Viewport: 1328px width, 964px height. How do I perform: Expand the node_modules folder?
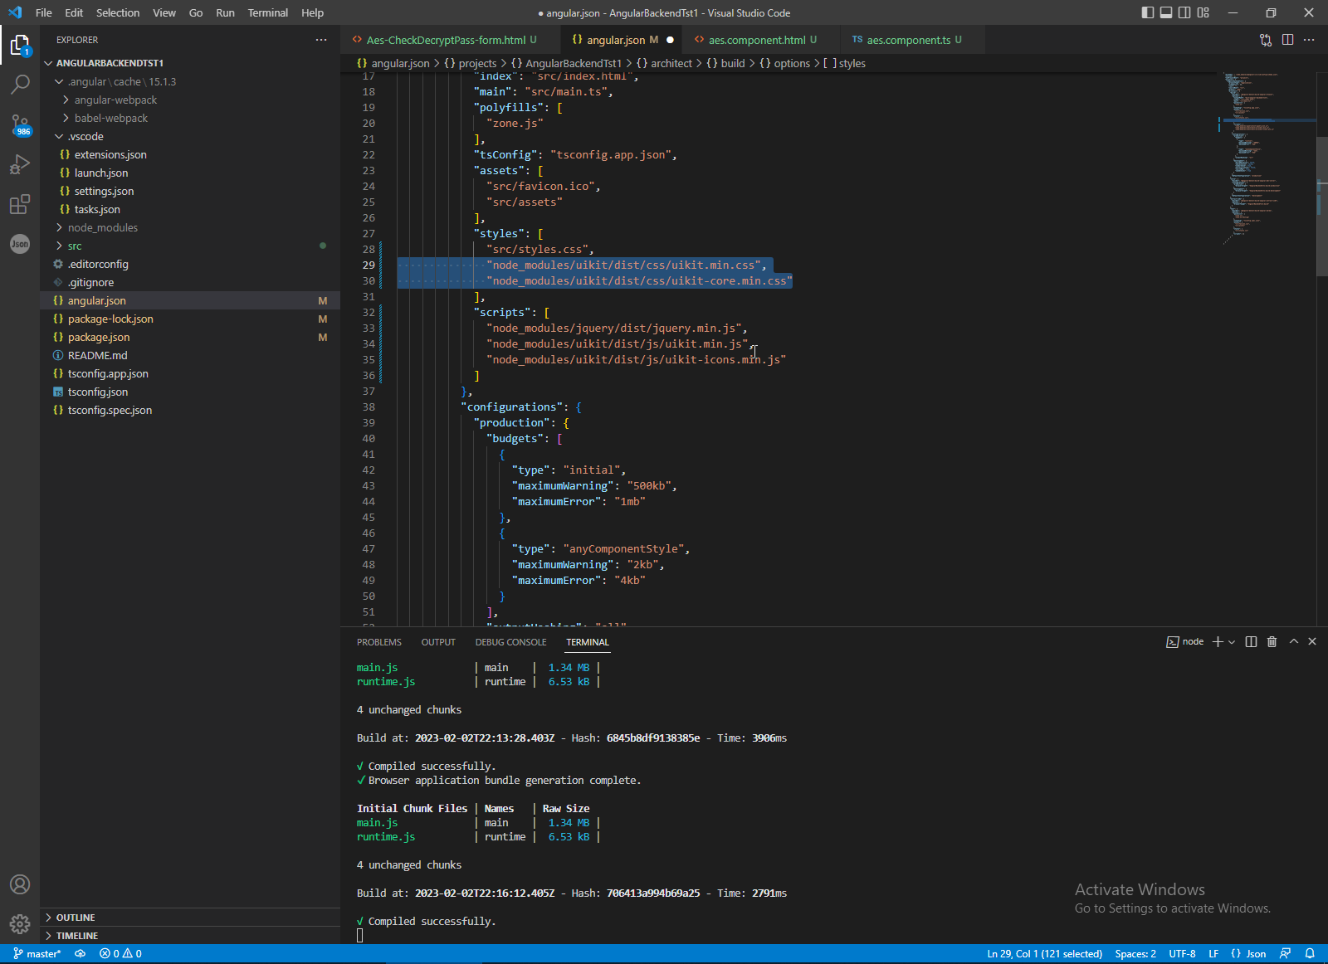coord(103,227)
